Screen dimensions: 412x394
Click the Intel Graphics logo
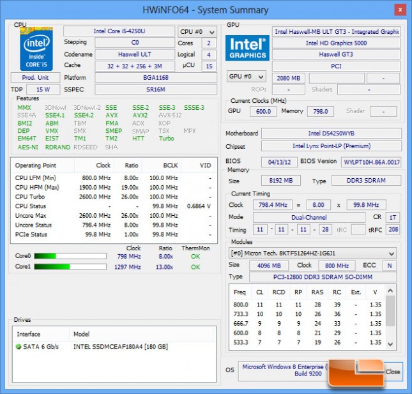247,48
